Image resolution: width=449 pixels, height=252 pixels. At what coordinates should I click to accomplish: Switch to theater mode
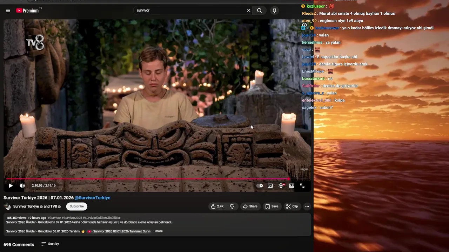tap(291, 186)
